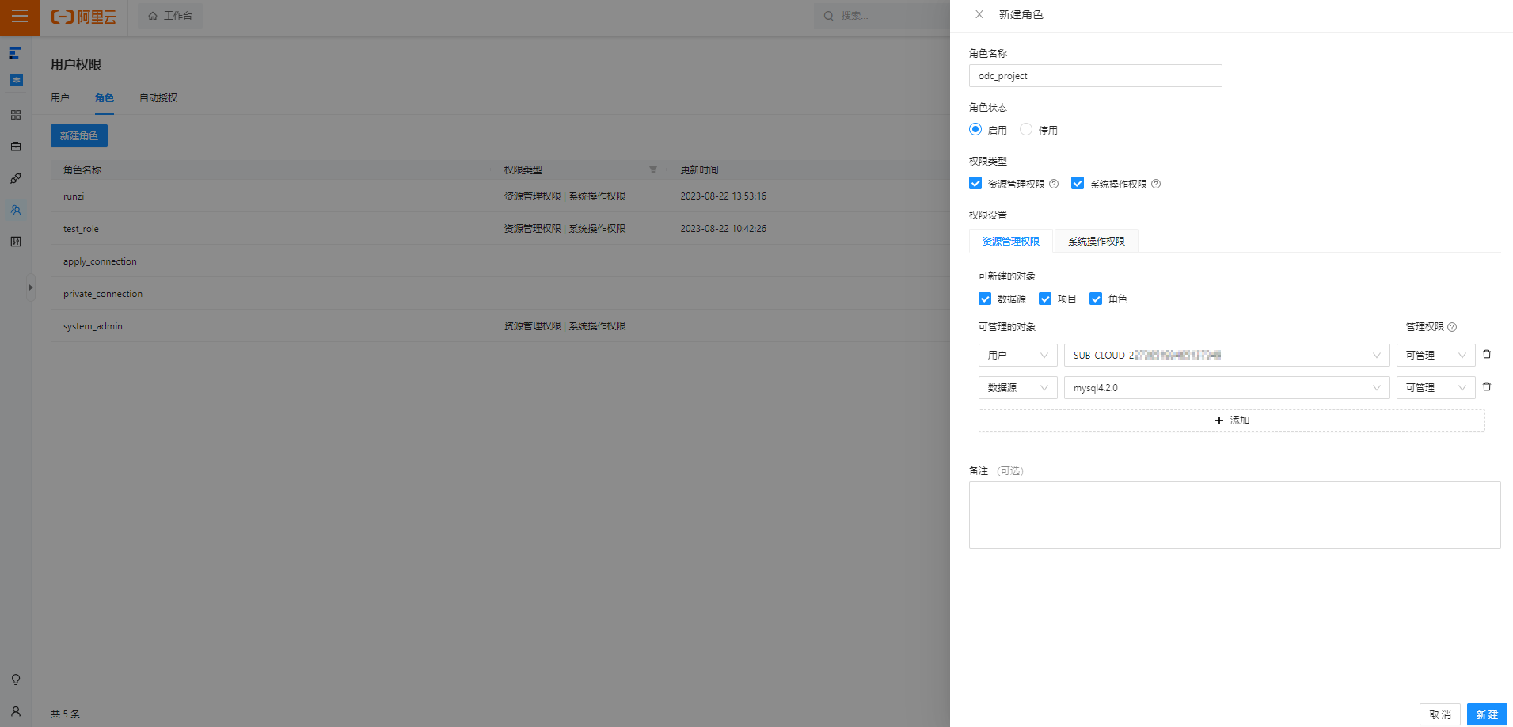Select the enabled role status radio
The height and width of the screenshot is (727, 1513).
coord(975,129)
